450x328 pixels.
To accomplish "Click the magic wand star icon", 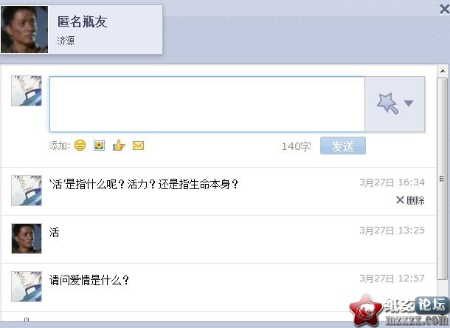I will (387, 103).
